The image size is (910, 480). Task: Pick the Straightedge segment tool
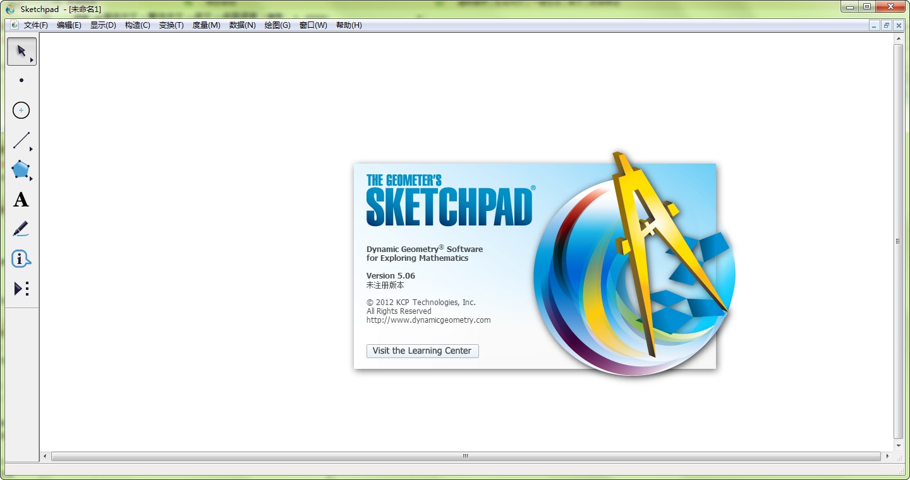21,140
